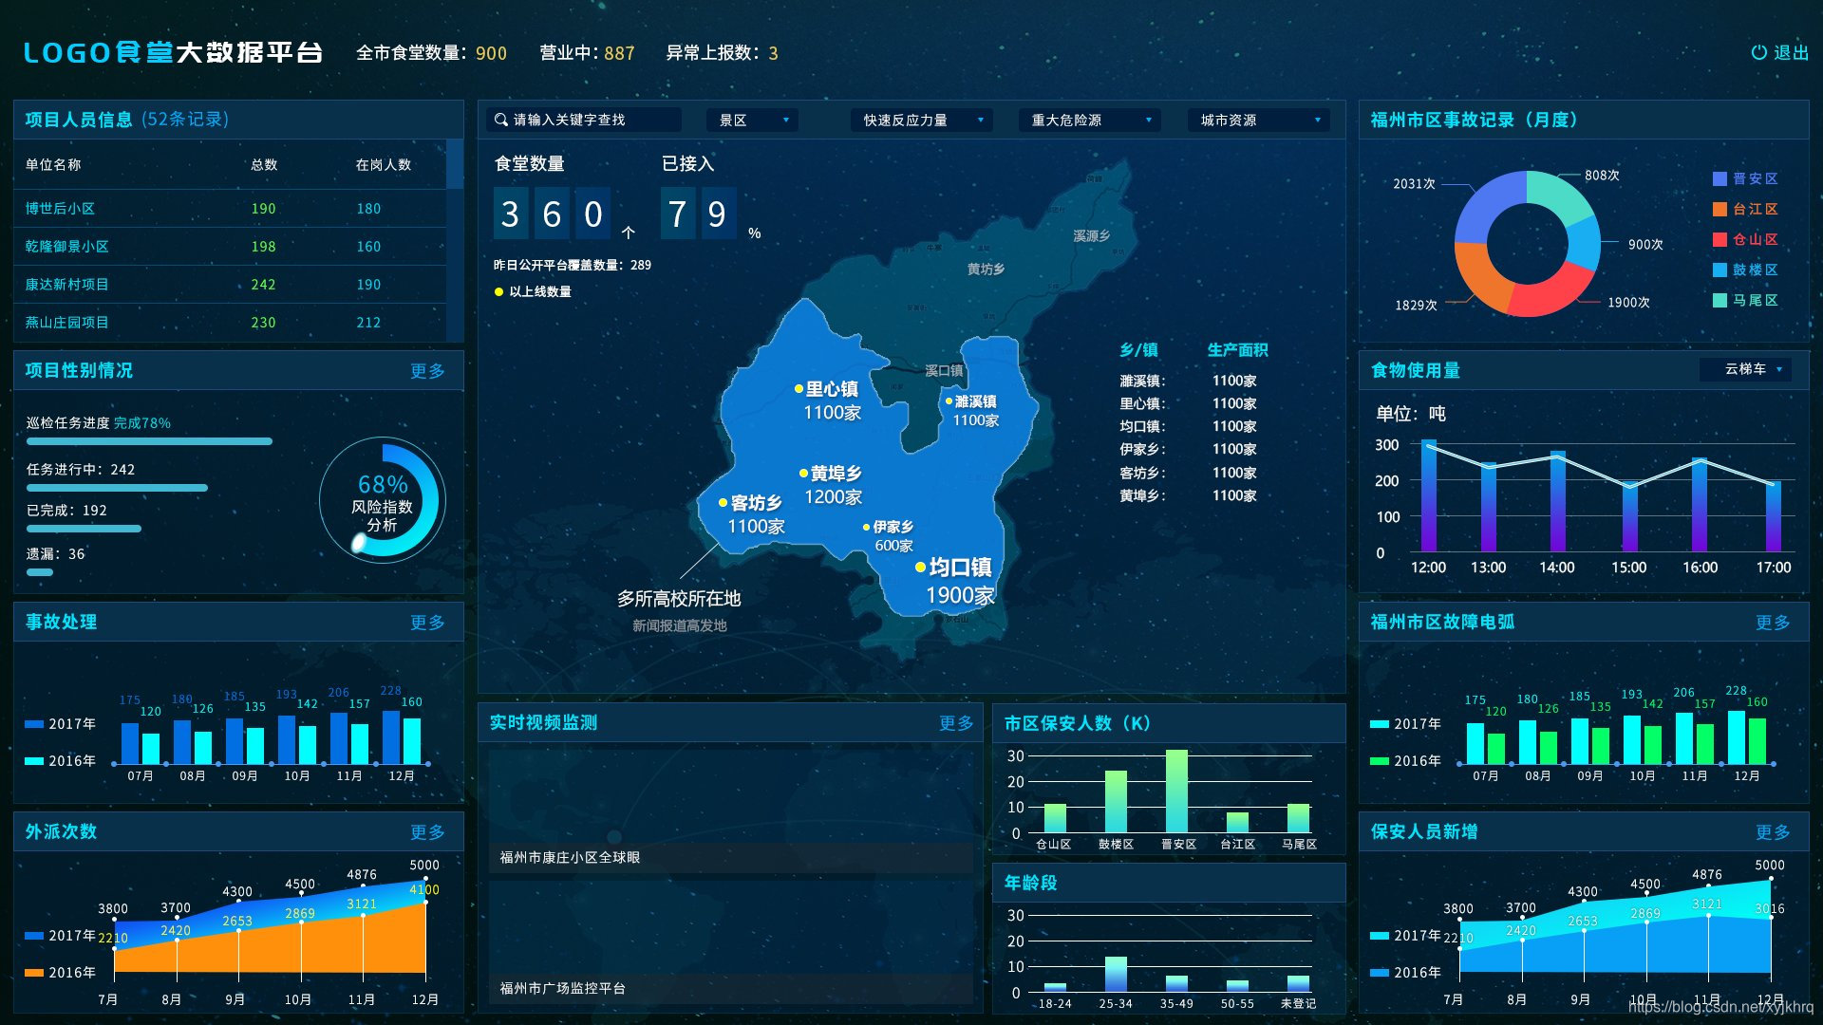The width and height of the screenshot is (1823, 1025).
Task: Click the 巡检任务进度 progress bar
Action: coord(149,441)
